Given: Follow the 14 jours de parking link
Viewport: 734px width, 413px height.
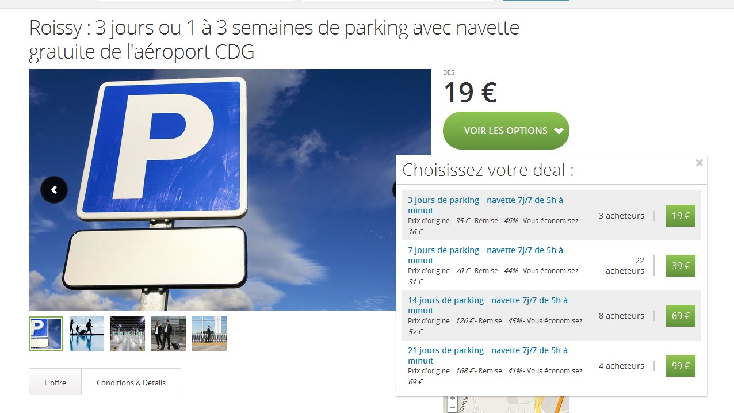Looking at the screenshot, I should tap(488, 305).
